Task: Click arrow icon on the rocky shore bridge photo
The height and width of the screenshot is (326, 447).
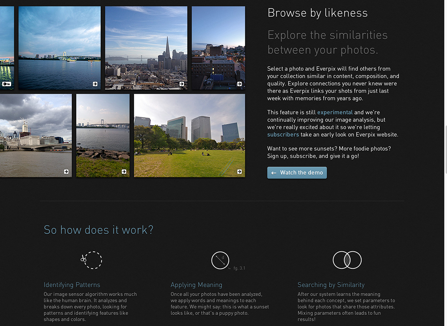Action: click(124, 172)
